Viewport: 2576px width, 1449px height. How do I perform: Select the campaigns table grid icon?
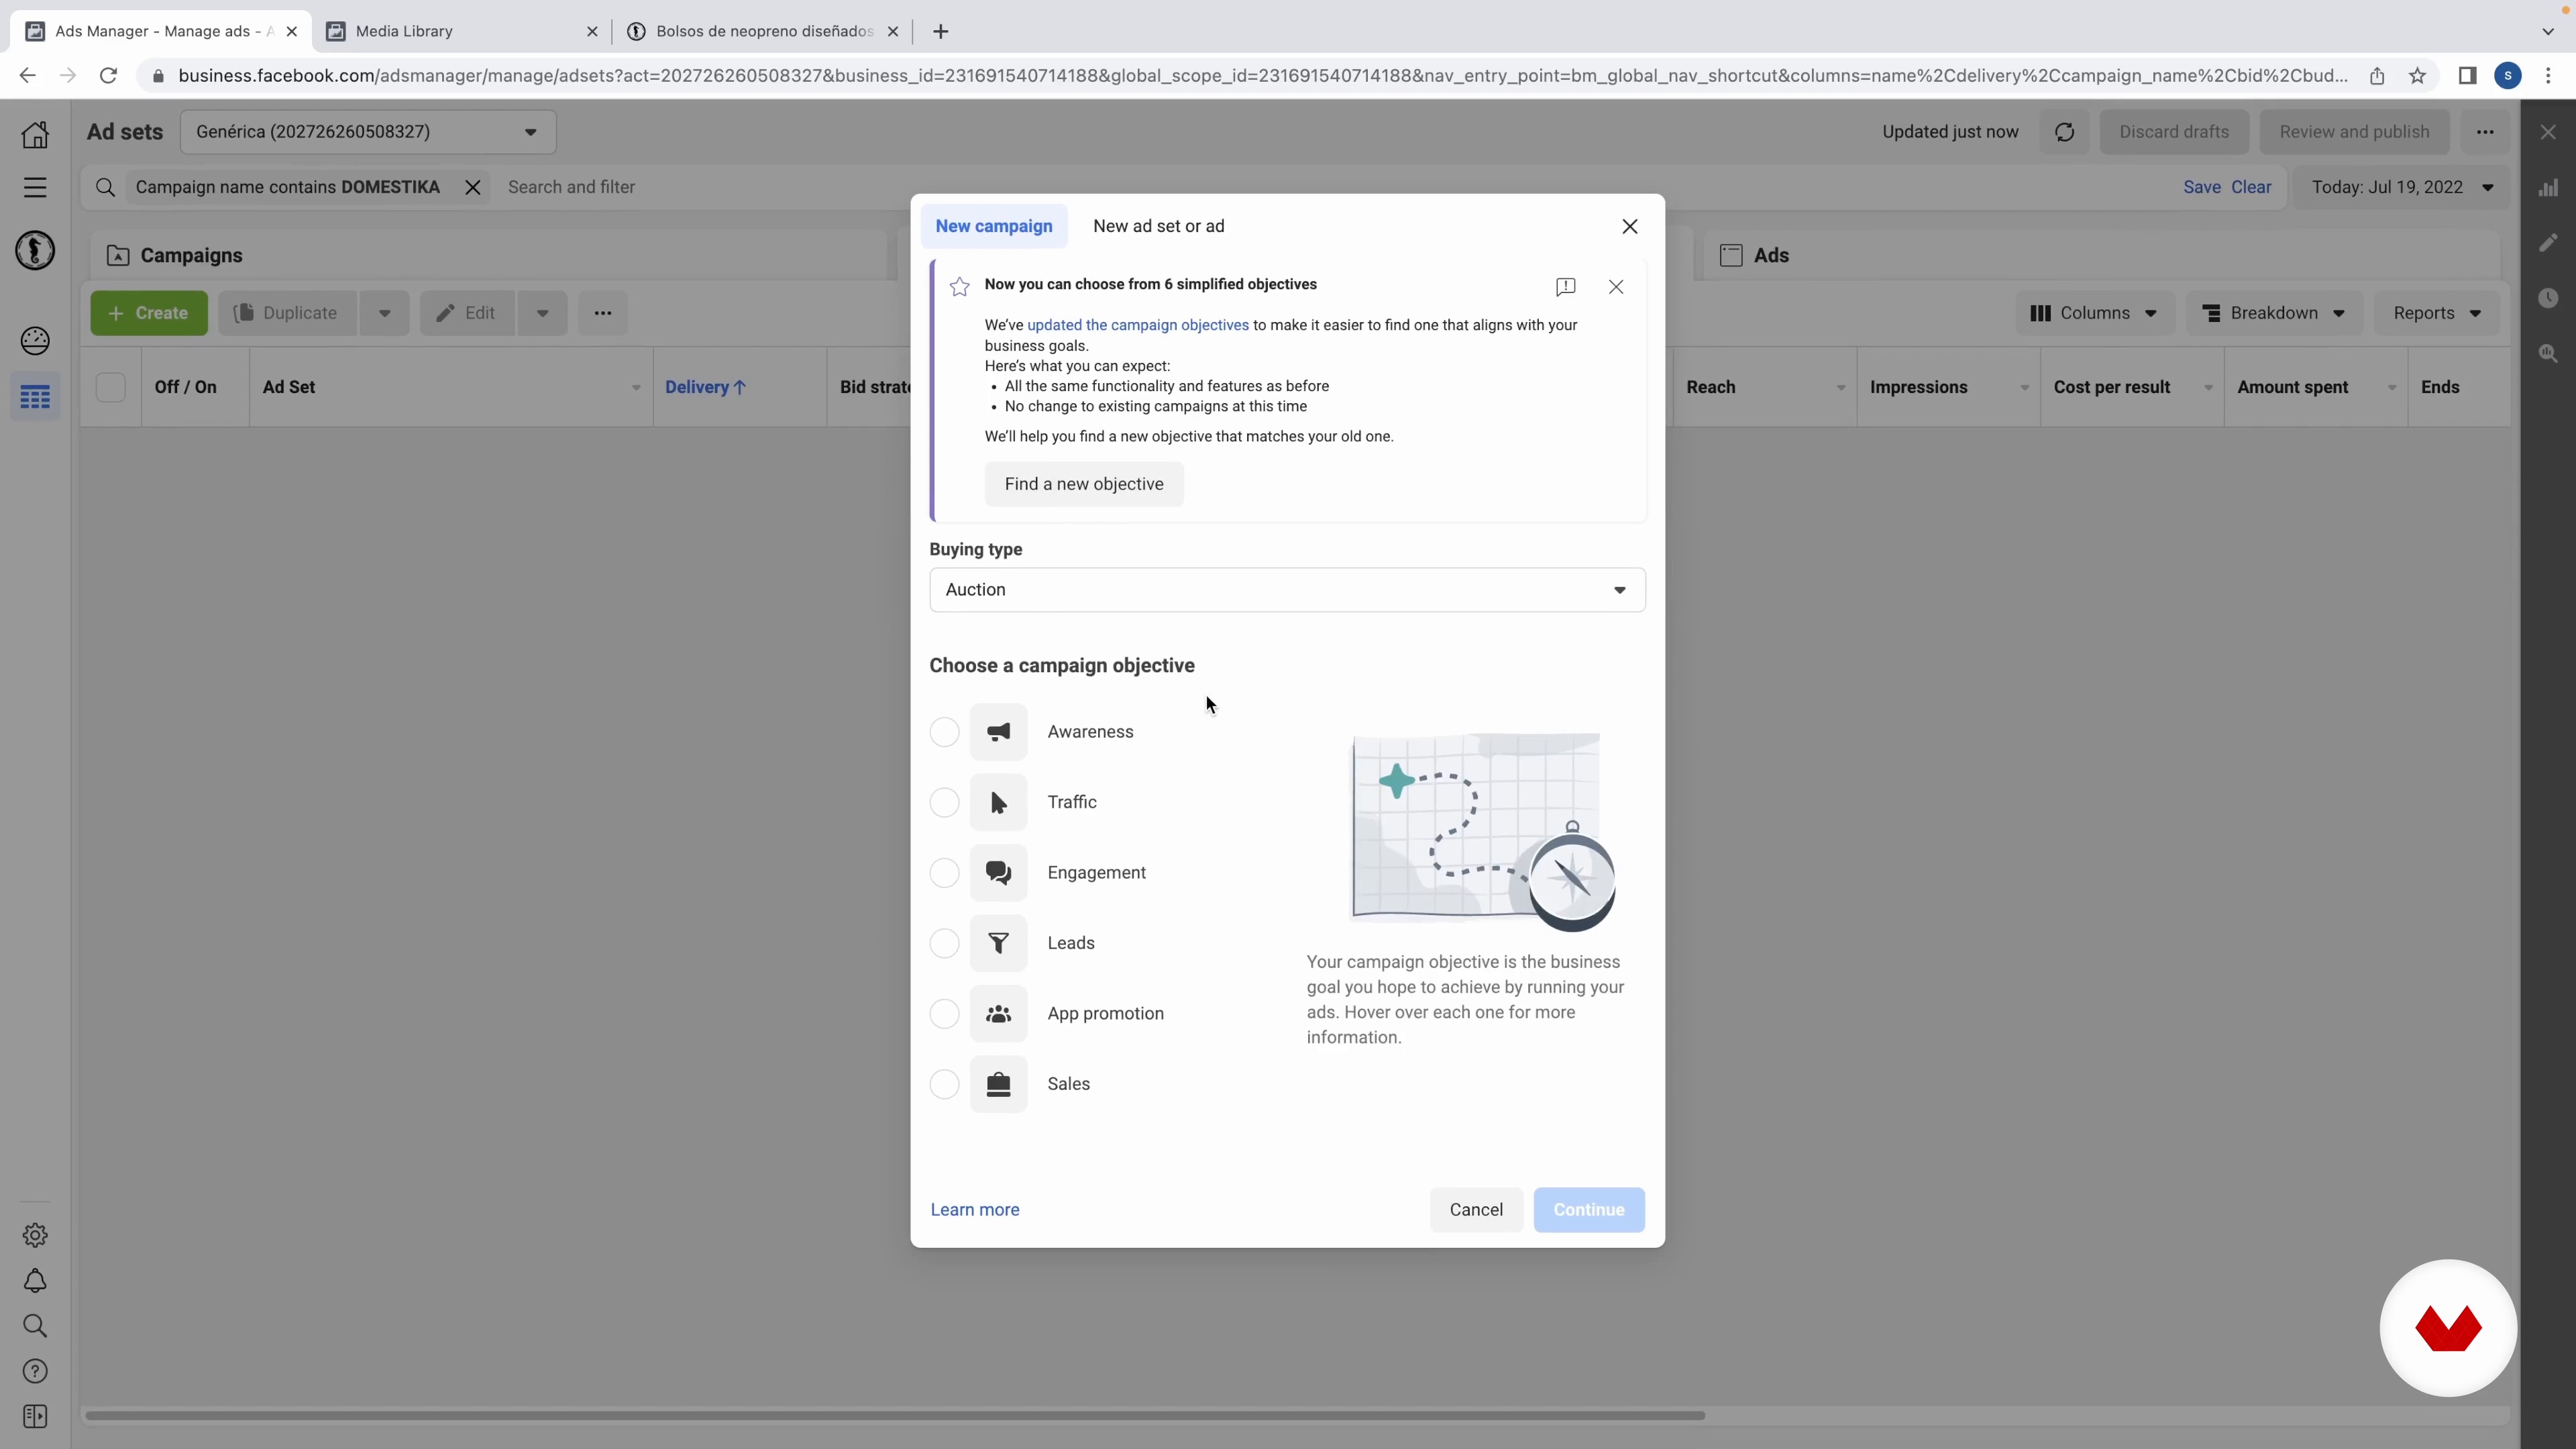tap(35, 398)
